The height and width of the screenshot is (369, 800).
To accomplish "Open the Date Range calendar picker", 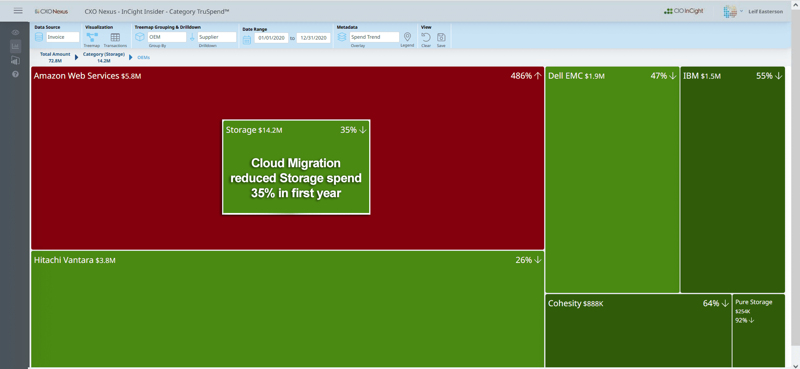I will (x=247, y=40).
